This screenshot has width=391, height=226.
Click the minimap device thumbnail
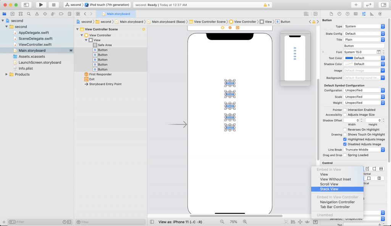coord(295,58)
